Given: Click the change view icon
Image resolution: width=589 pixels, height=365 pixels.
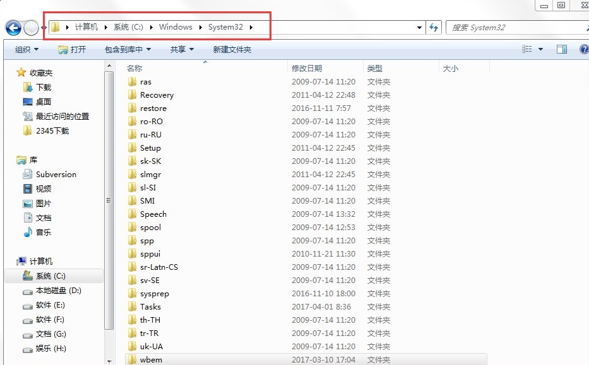Looking at the screenshot, I should coord(527,49).
